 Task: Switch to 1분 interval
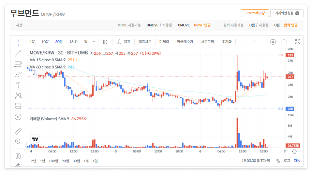coord(32,42)
